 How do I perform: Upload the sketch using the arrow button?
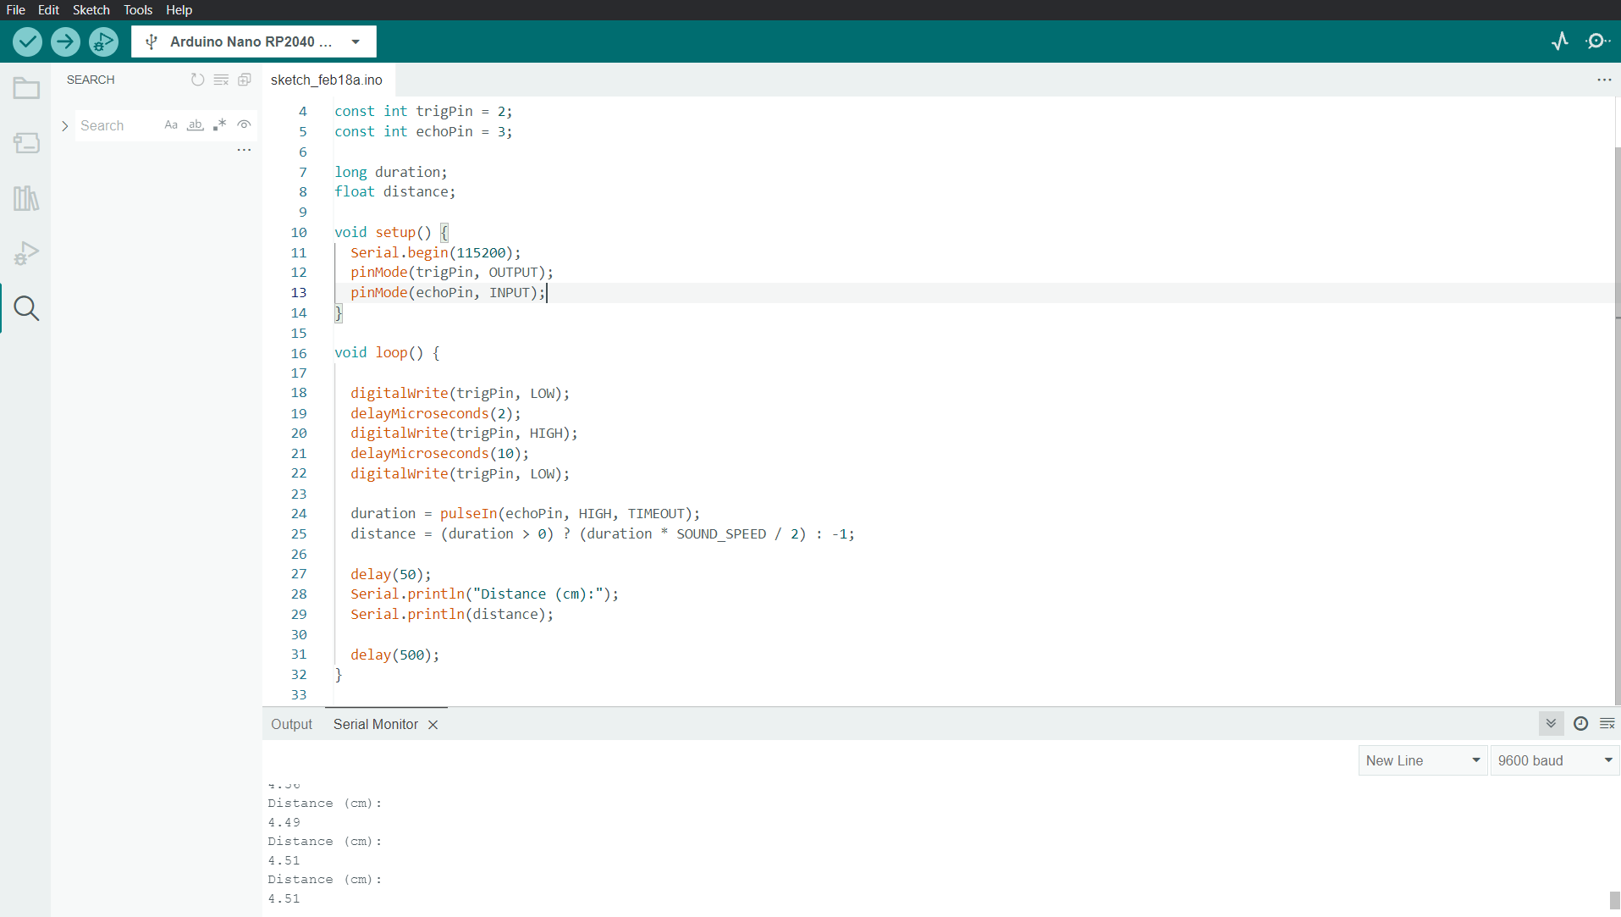coord(65,41)
